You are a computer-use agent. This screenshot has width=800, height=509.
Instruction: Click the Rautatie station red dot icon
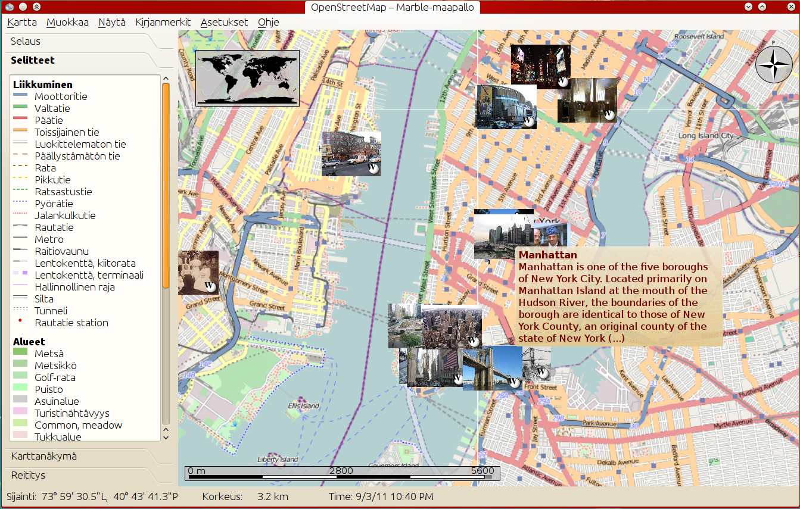pyautogui.click(x=20, y=321)
